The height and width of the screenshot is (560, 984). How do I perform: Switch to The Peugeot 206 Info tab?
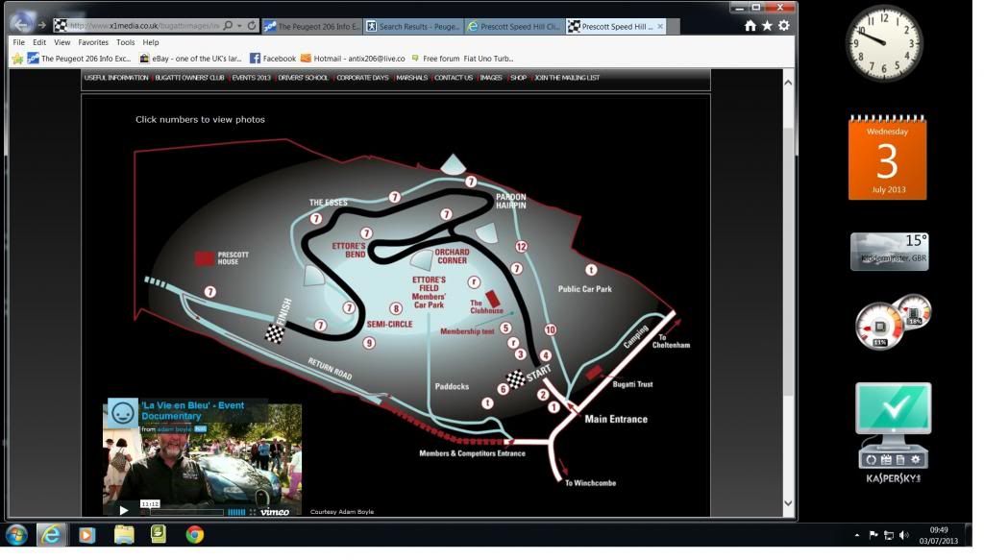(312, 26)
